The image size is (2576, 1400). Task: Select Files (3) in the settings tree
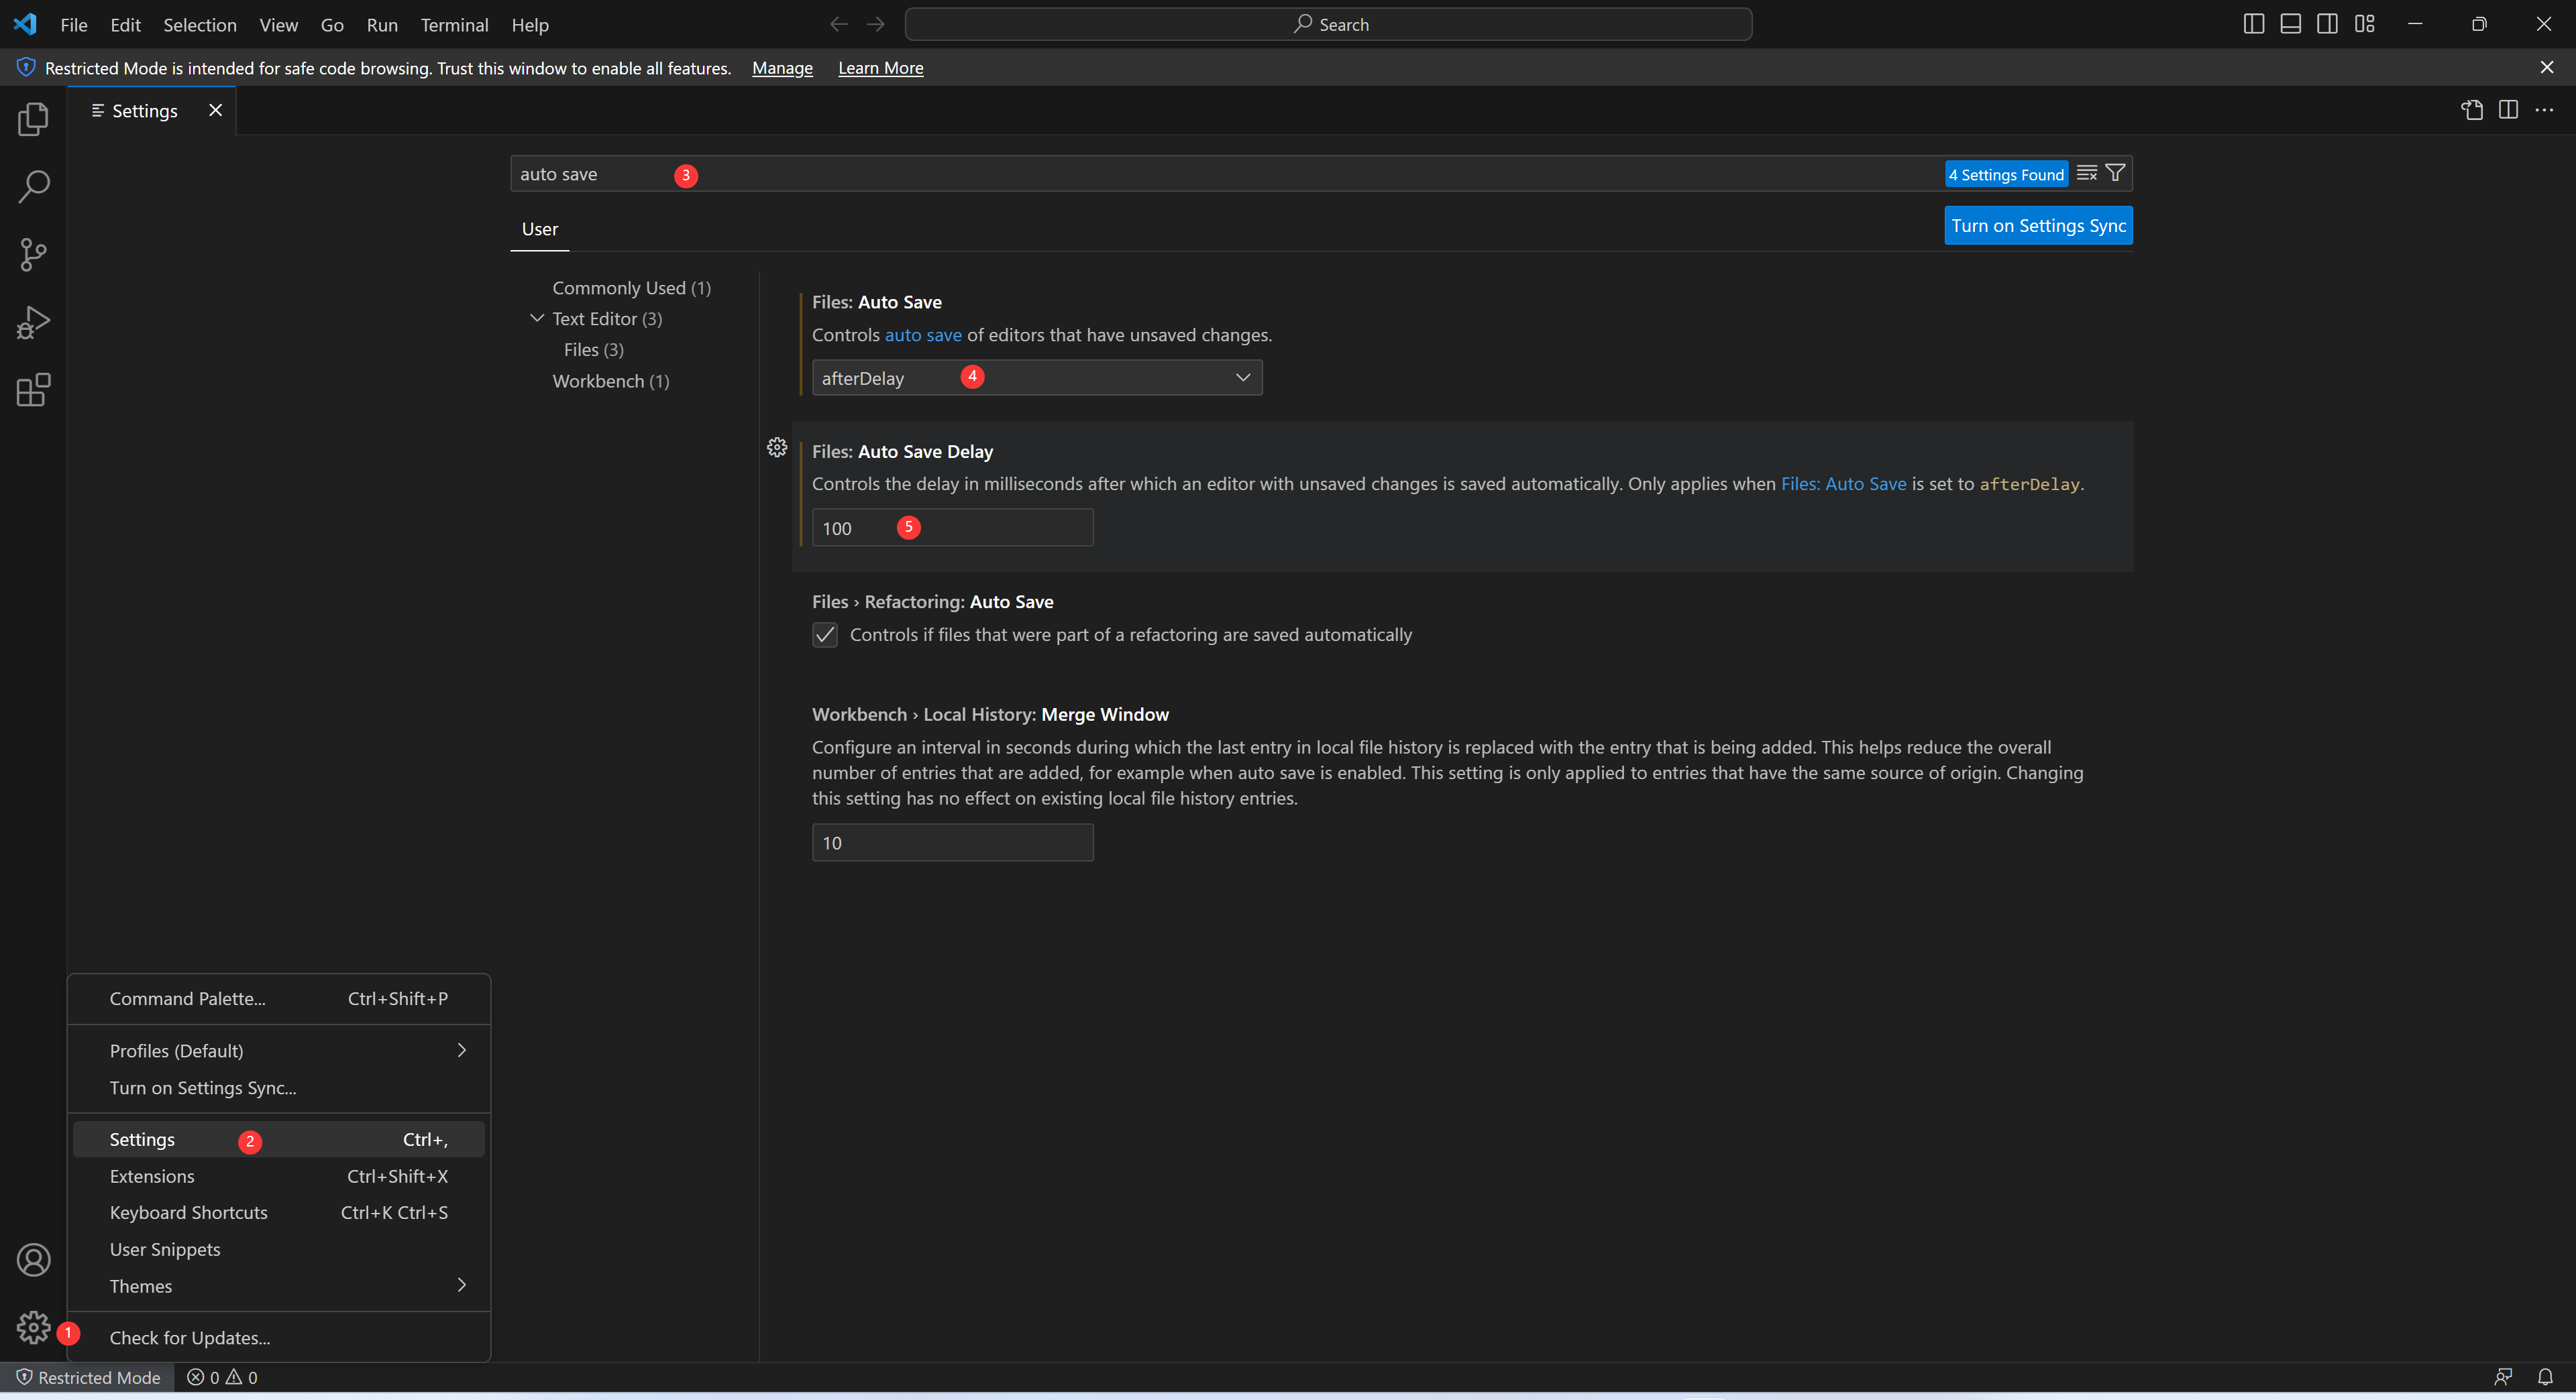click(594, 350)
